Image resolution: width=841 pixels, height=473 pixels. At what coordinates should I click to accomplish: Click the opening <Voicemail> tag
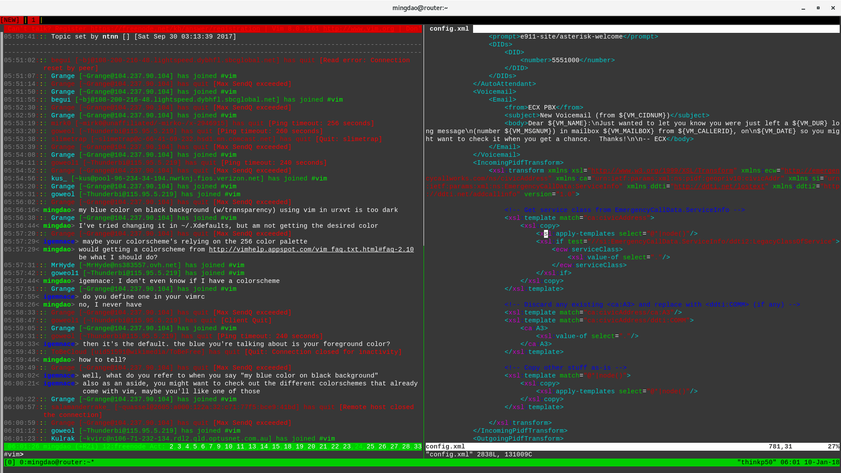(x=495, y=92)
